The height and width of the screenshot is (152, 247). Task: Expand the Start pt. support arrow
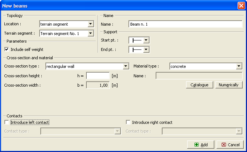click(x=146, y=40)
